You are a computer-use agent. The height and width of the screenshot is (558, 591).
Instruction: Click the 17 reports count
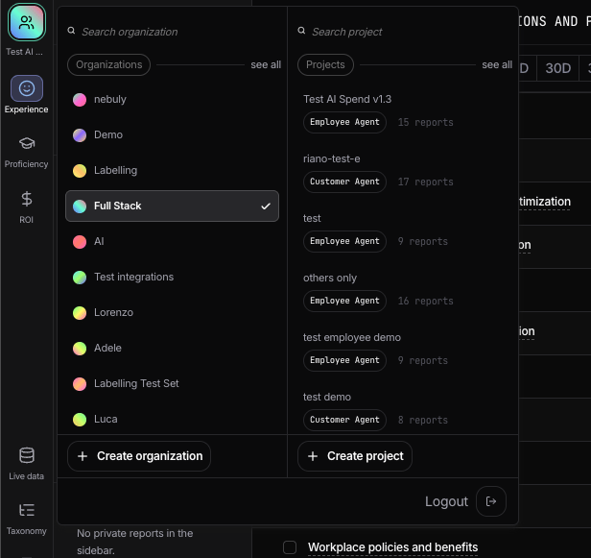pyautogui.click(x=426, y=182)
